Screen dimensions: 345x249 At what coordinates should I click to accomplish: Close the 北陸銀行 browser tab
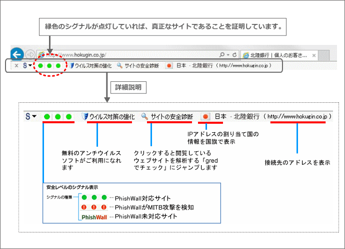pos(314,55)
